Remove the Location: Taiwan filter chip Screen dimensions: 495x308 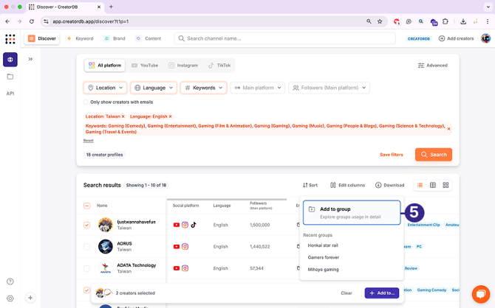pos(123,116)
